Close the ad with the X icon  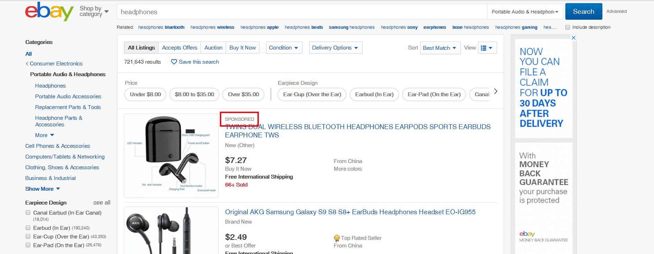(574, 38)
